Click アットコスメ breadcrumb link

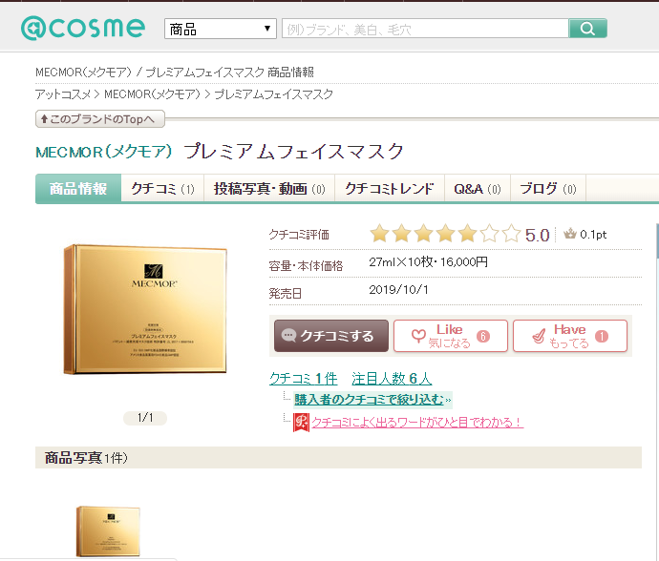(x=62, y=94)
